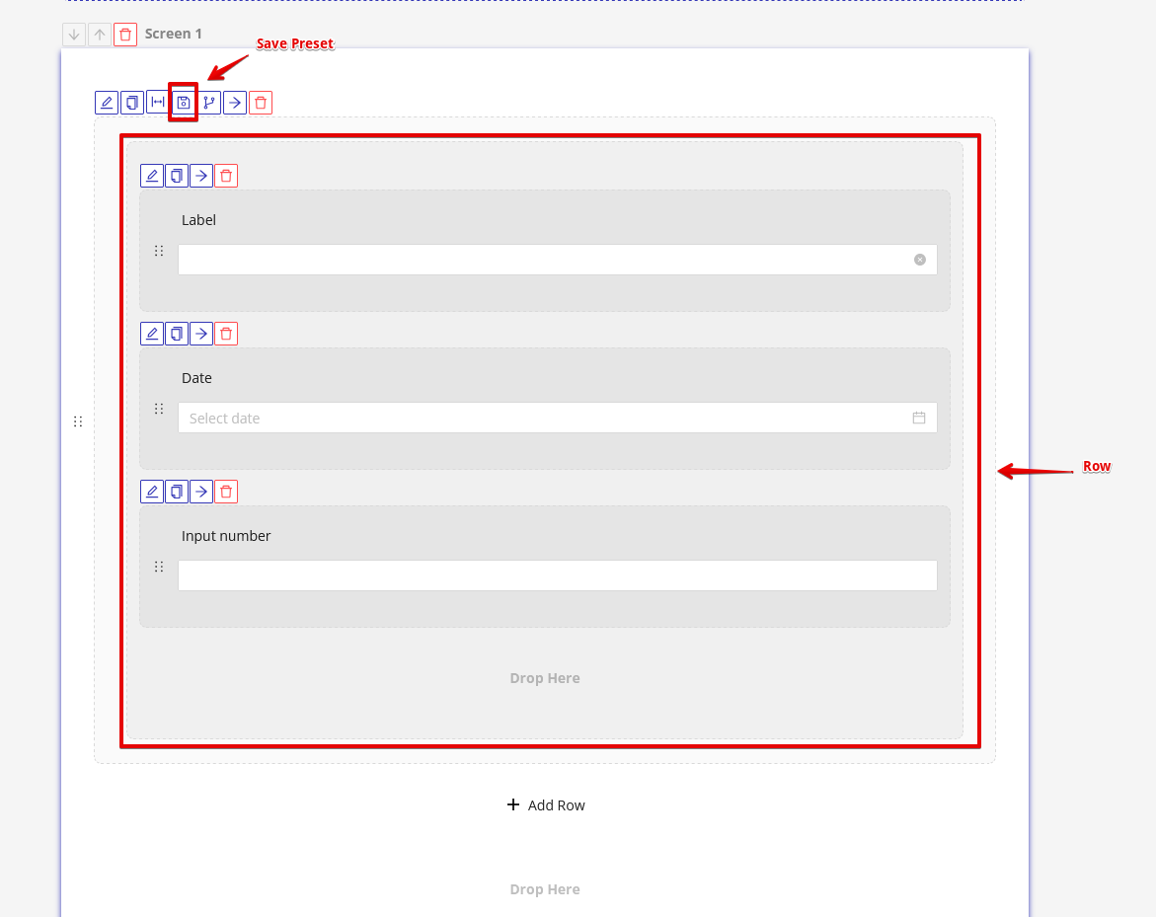Move Screen 1 down with the down arrow
The width and height of the screenshot is (1156, 917).
[x=74, y=35]
